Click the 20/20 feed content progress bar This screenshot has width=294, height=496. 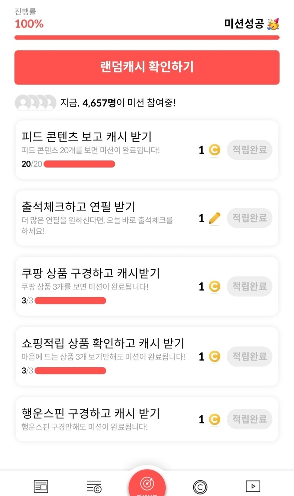point(79,164)
